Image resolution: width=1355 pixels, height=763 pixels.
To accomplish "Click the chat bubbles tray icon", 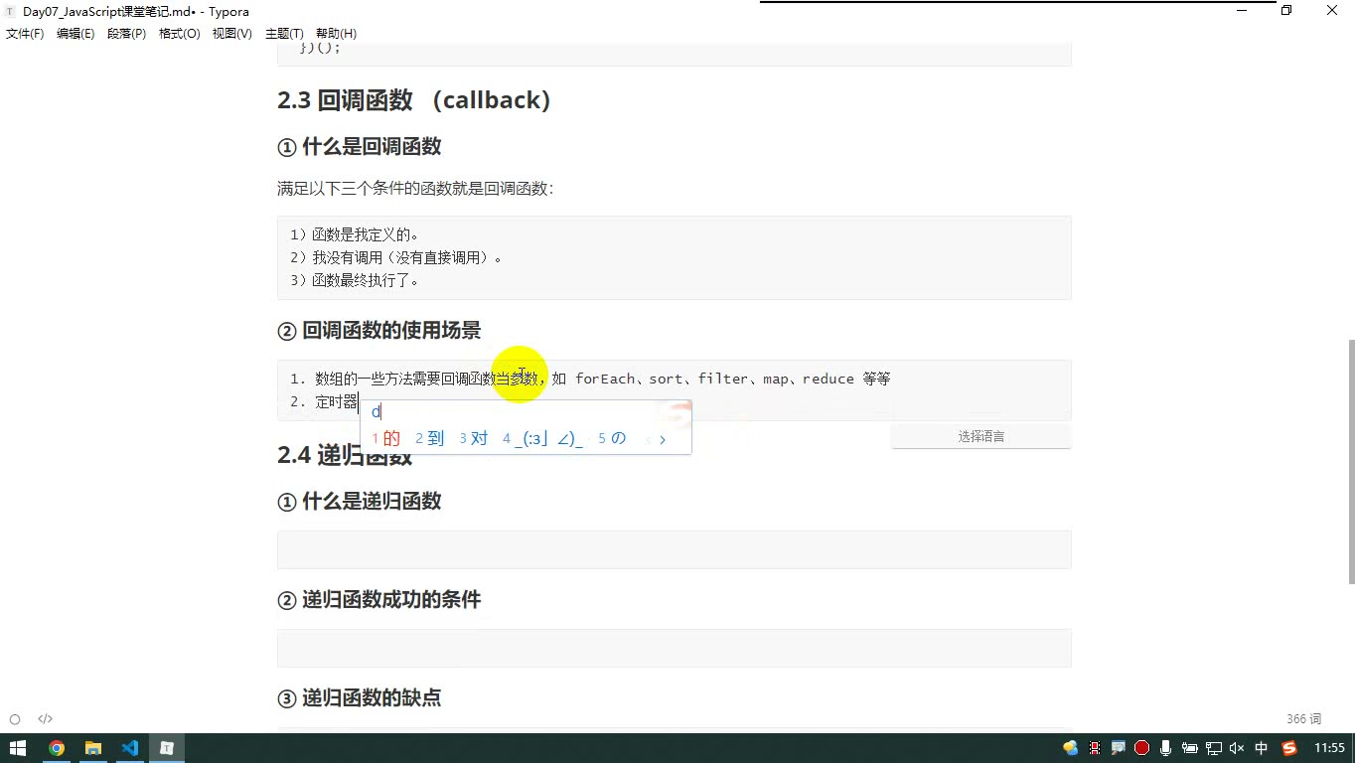I will [x=1070, y=748].
